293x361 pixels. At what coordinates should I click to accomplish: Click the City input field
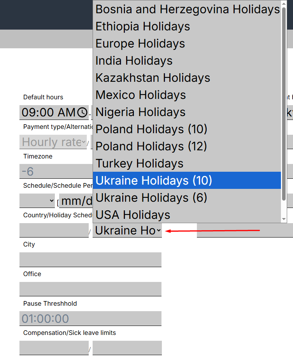(90, 259)
